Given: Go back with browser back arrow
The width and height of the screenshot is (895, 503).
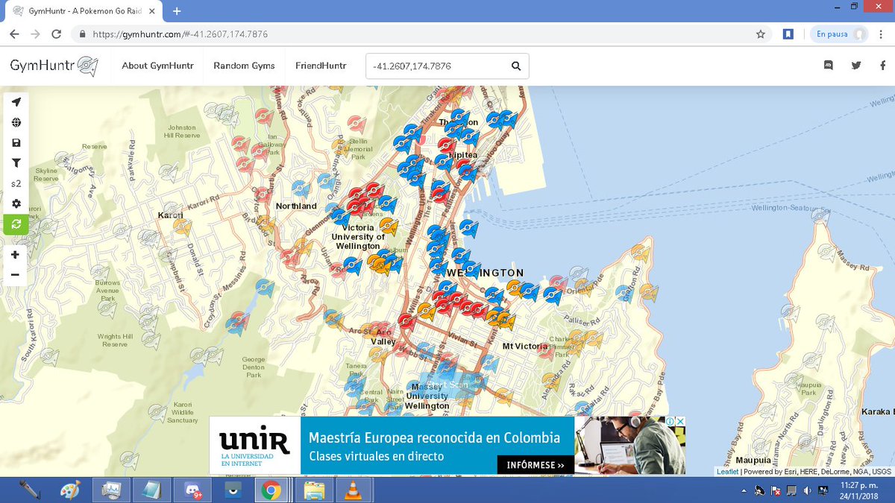Looking at the screenshot, I should (x=14, y=34).
